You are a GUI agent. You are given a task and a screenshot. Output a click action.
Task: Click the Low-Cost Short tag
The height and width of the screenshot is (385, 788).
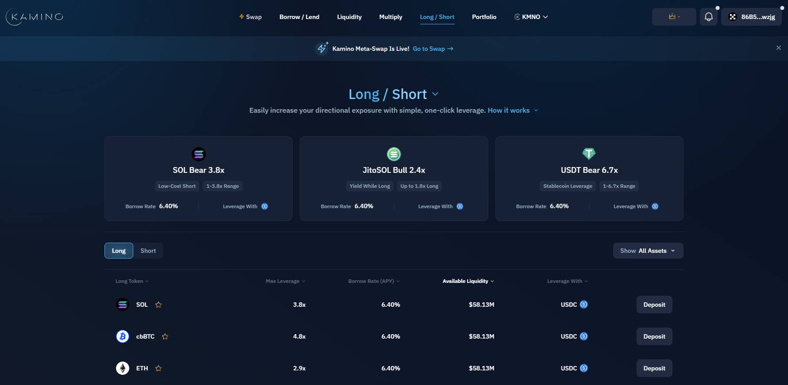pyautogui.click(x=177, y=186)
